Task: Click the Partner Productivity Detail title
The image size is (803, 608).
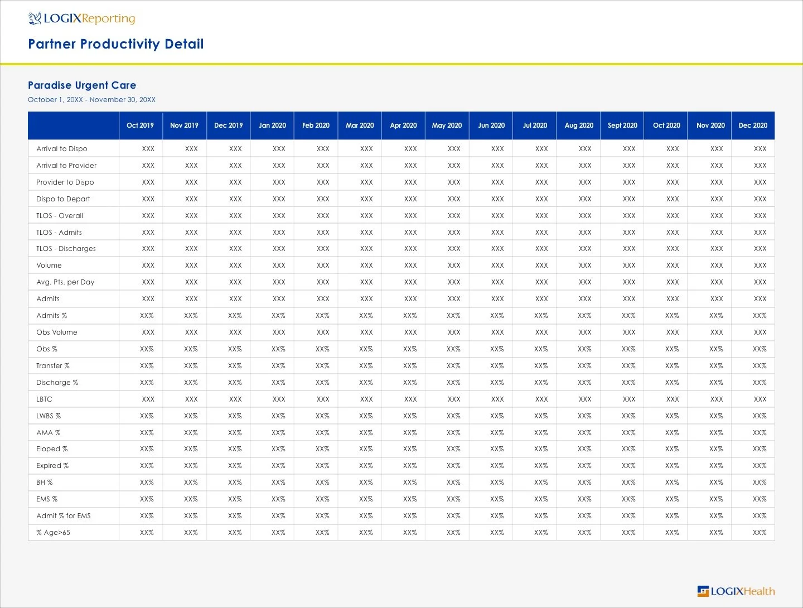Action: [x=116, y=44]
